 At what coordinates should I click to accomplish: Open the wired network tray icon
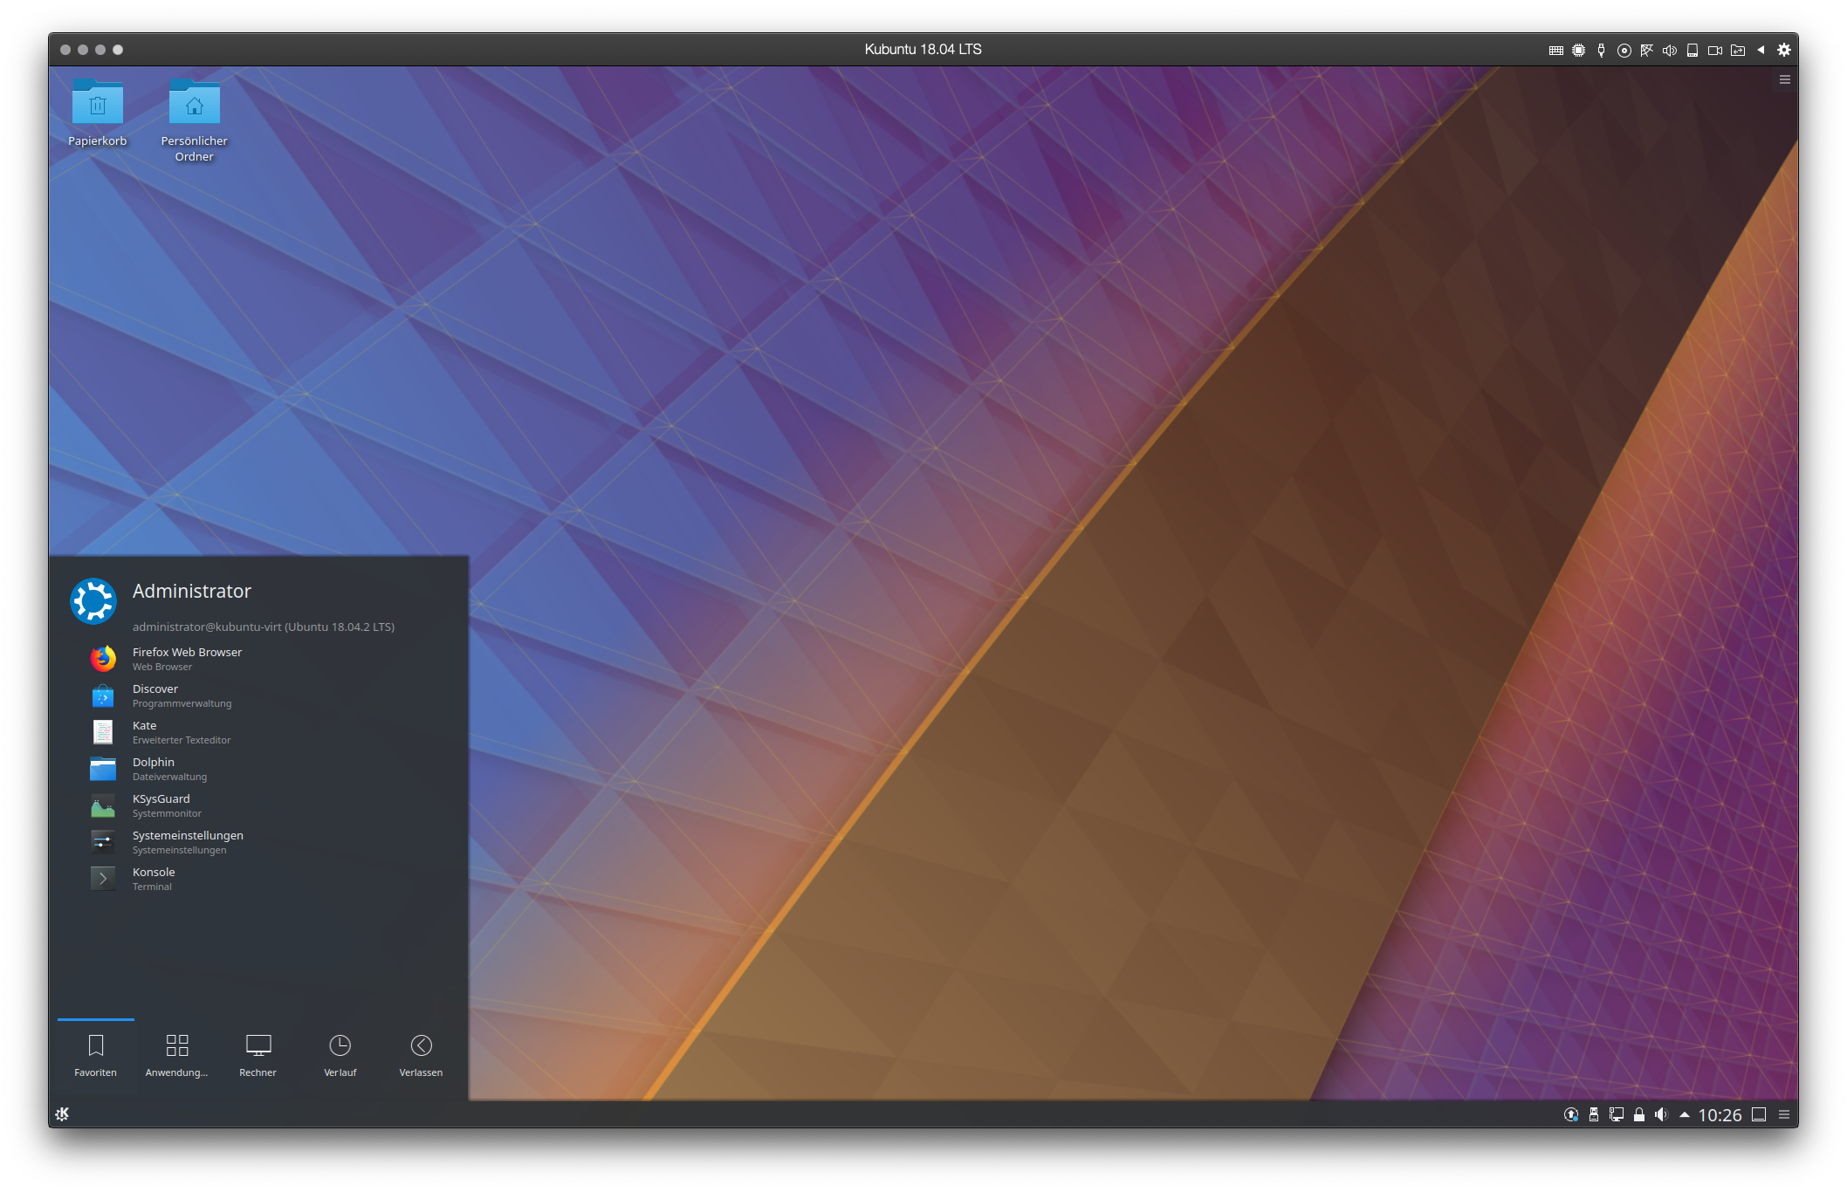1617,1114
